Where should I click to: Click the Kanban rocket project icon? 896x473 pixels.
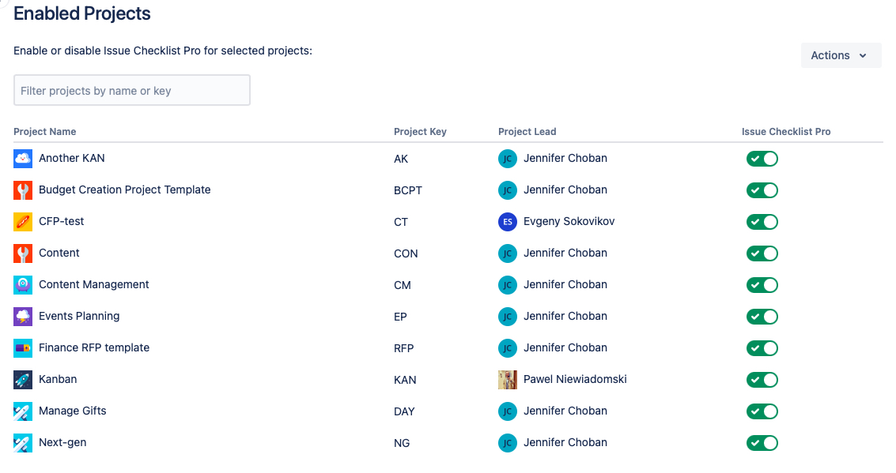click(x=23, y=380)
